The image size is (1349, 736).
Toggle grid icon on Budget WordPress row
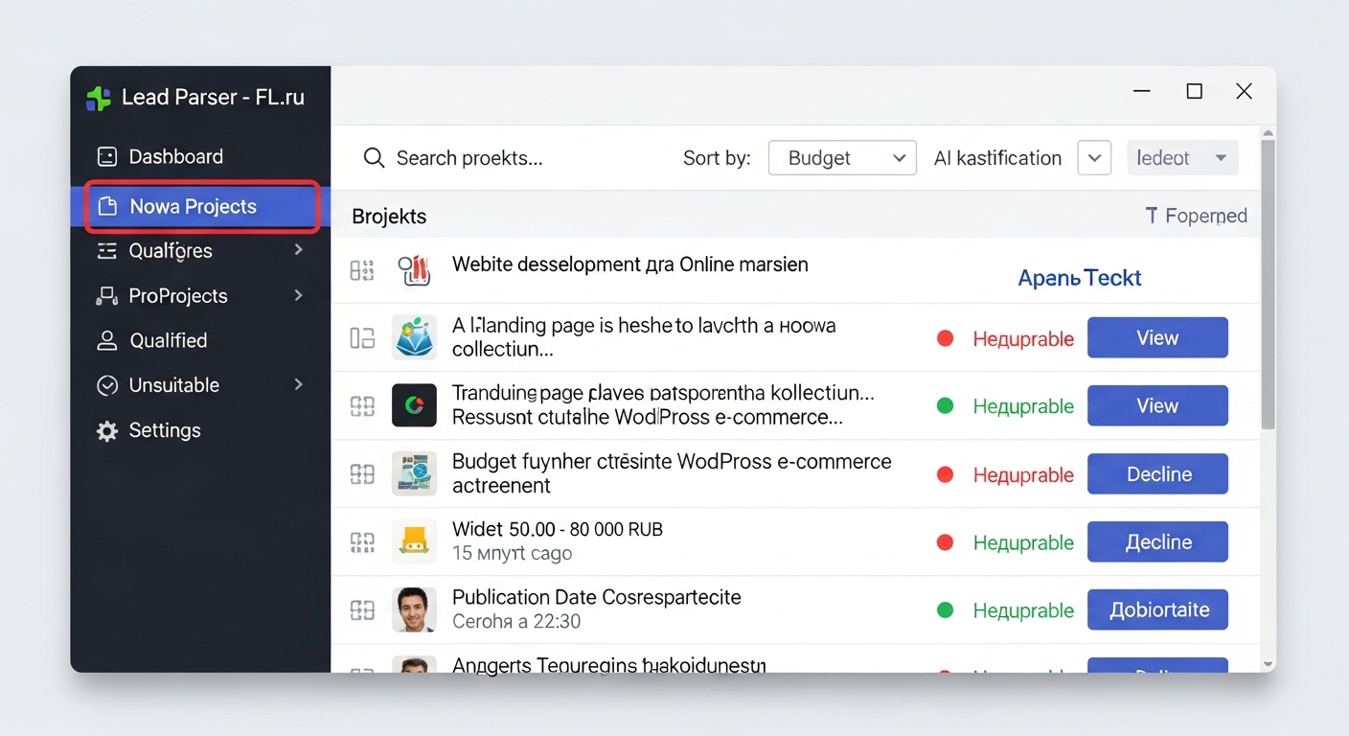(362, 474)
